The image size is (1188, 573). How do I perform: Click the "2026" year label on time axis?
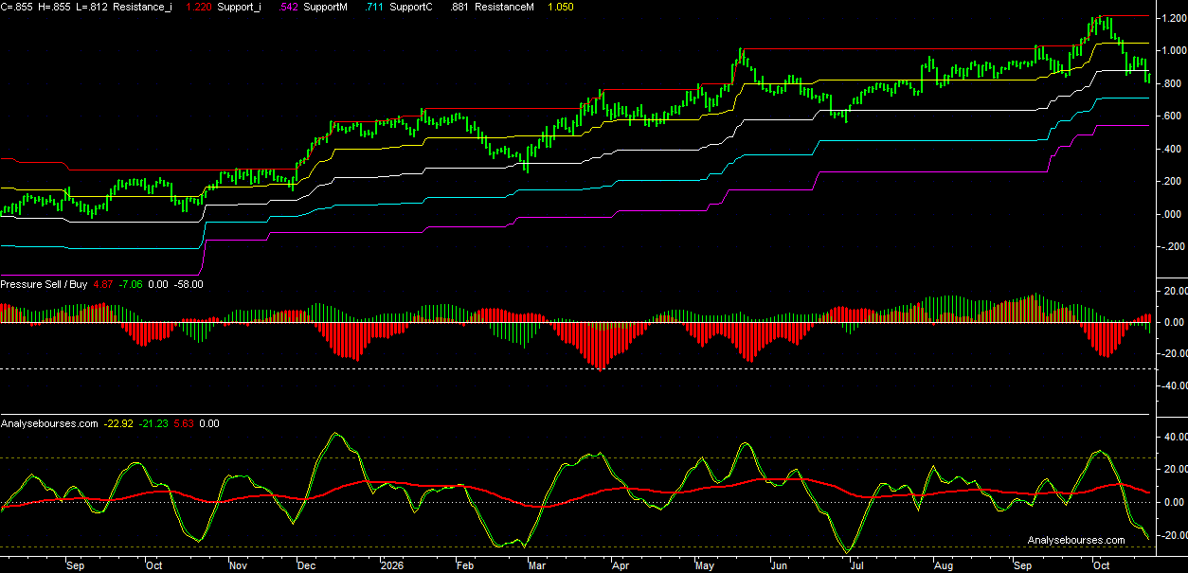[x=391, y=565]
